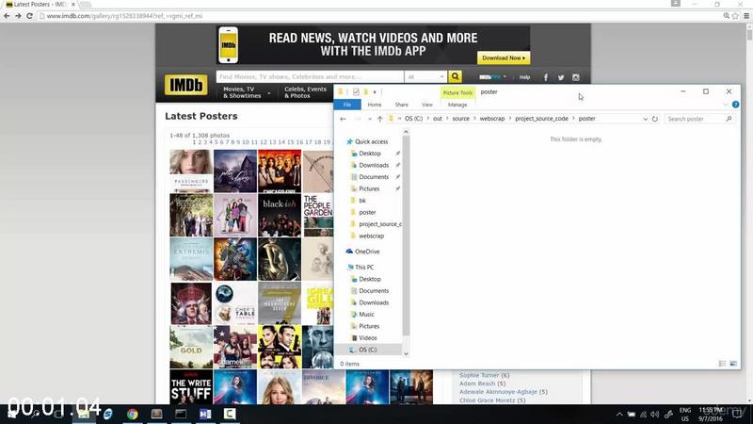The height and width of the screenshot is (424, 753).
Task: Refresh the poster folder view
Action: (x=655, y=119)
